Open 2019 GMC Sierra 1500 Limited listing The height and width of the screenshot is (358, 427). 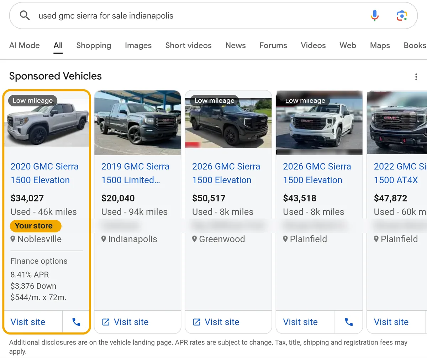135,173
